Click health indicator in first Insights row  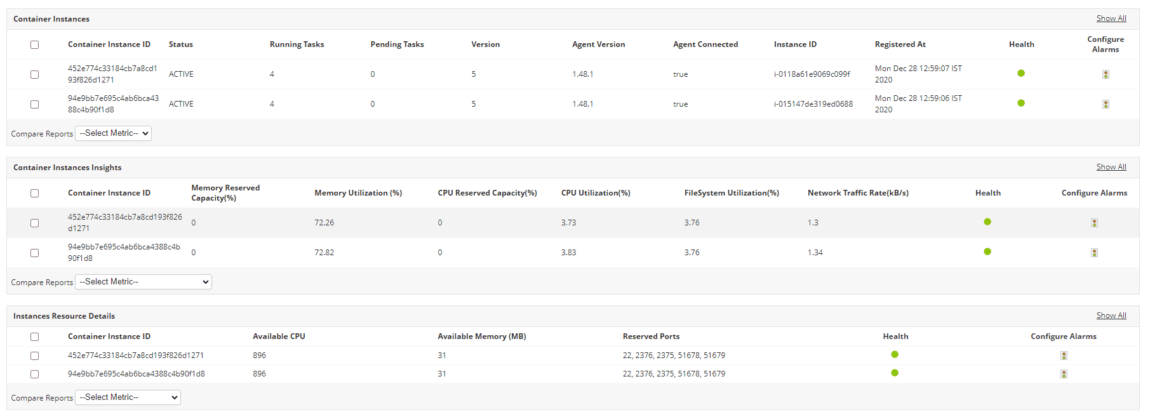tap(987, 222)
